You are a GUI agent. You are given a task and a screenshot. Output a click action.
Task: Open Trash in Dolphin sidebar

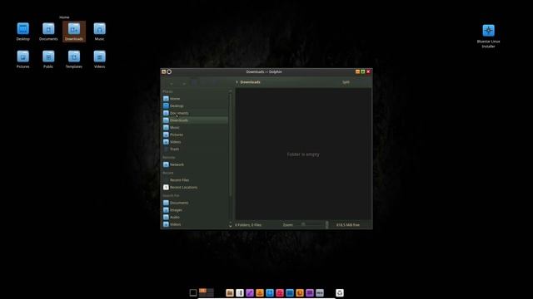pos(195,149)
